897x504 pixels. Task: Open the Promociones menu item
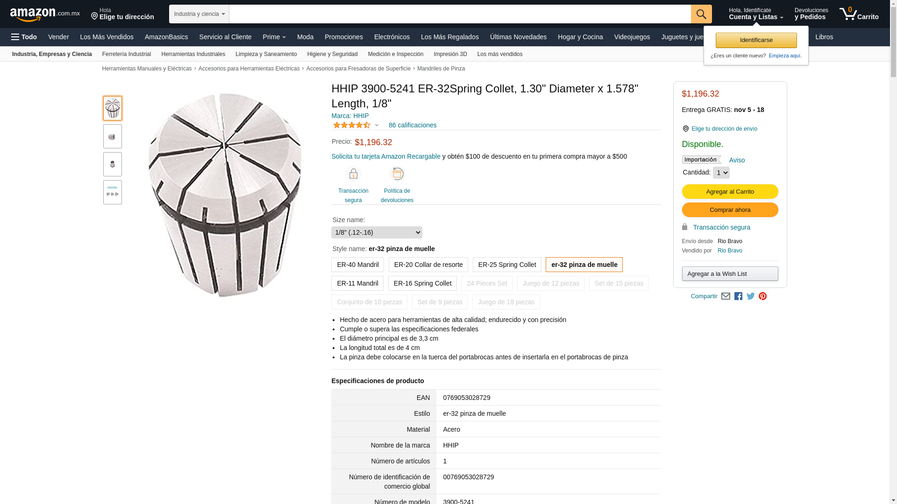tap(343, 37)
